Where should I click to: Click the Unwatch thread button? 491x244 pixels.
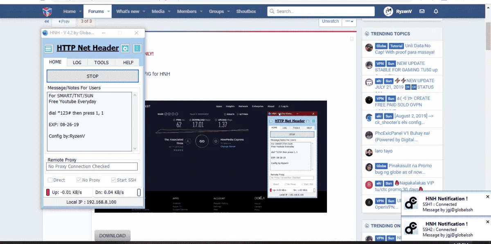[330, 21]
